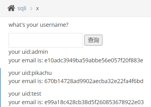Click the "what's your username?" prompt text
This screenshot has height=107, width=151.
(x=38, y=25)
